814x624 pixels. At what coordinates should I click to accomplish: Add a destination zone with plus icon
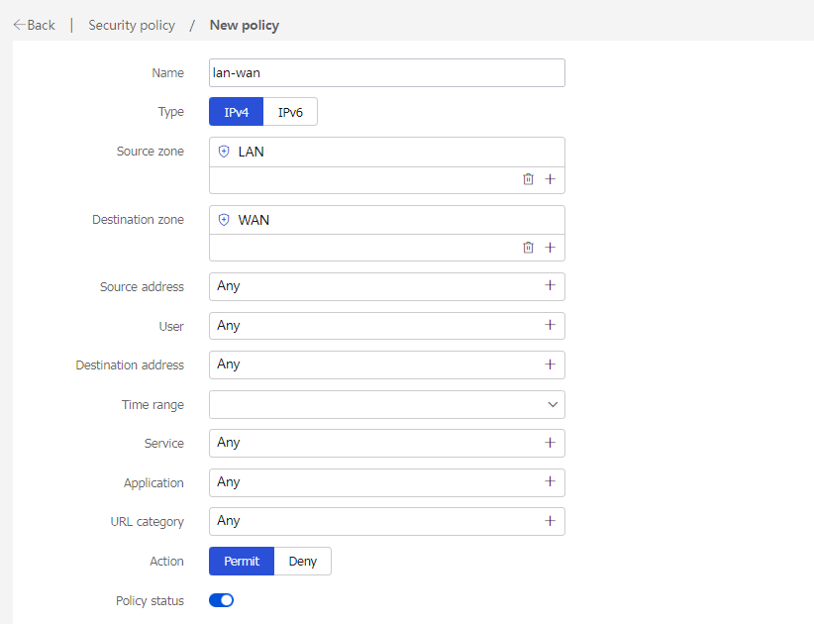(x=550, y=247)
